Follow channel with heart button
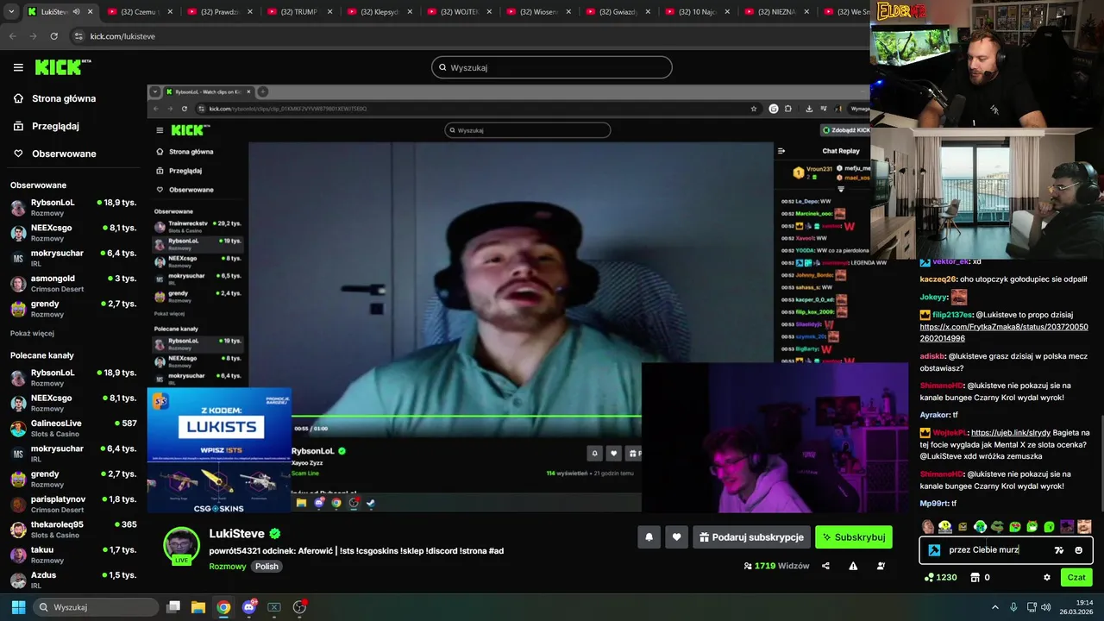Viewport: 1104px width, 621px height. [676, 537]
